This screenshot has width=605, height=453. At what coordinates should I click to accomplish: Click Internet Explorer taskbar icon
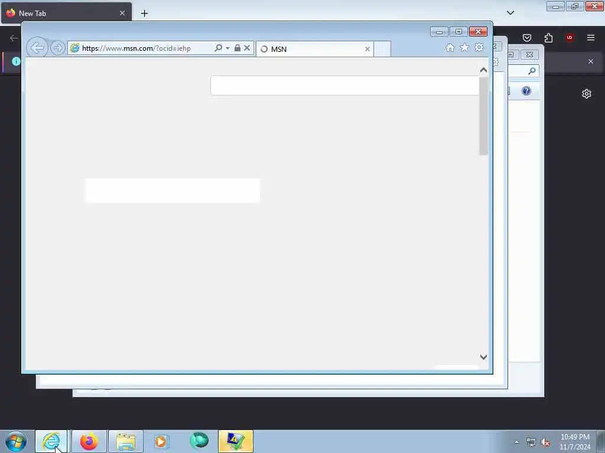pyautogui.click(x=51, y=441)
